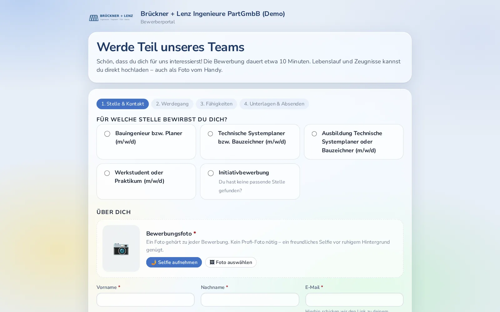Click the Werde Teil unseres Teams heading
Image resolution: width=500 pixels, height=312 pixels.
(x=170, y=47)
